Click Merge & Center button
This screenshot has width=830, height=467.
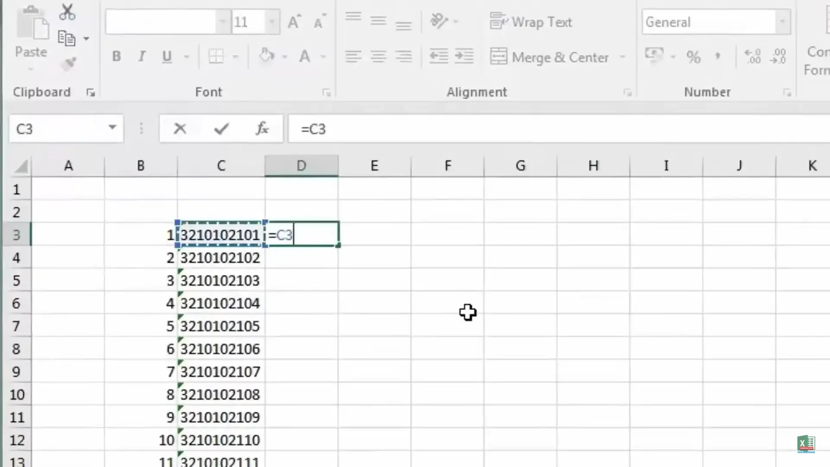click(549, 57)
